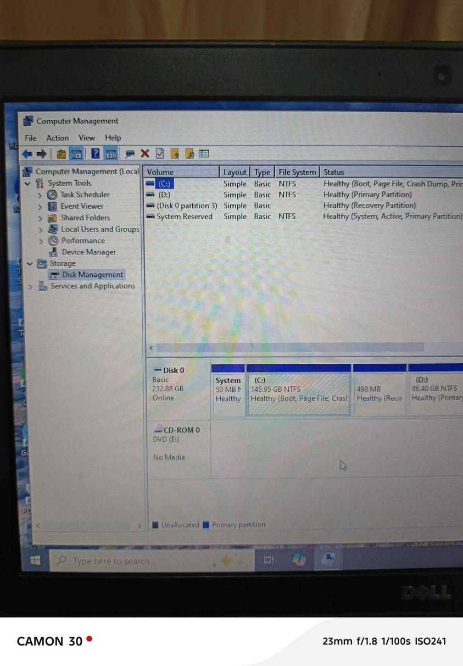463x666 pixels.
Task: Click the red X delete icon
Action: (x=145, y=154)
